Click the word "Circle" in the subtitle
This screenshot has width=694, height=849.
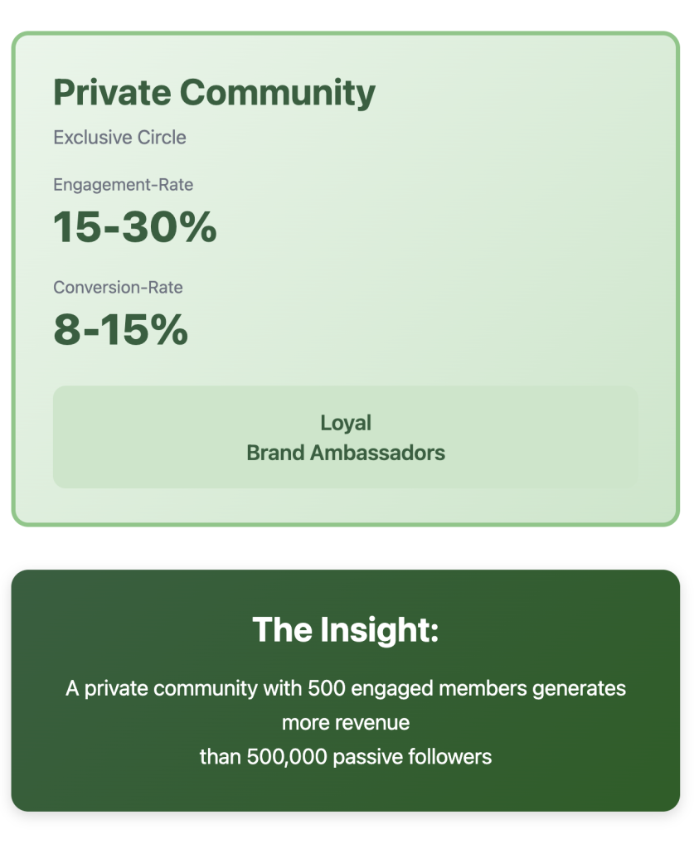click(x=162, y=138)
